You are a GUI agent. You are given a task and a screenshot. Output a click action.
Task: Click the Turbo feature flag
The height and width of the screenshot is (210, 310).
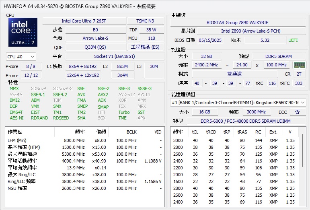124,112
